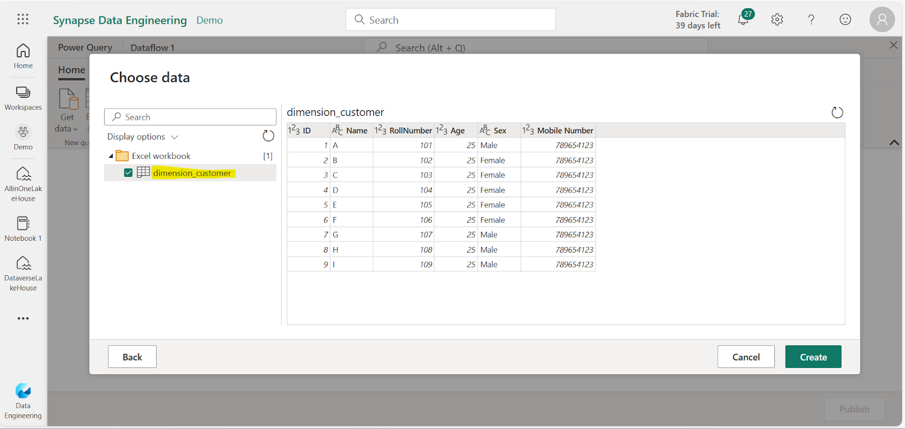Image resolution: width=905 pixels, height=429 pixels.
Task: Open the app launcher grid icon
Action: [x=23, y=19]
